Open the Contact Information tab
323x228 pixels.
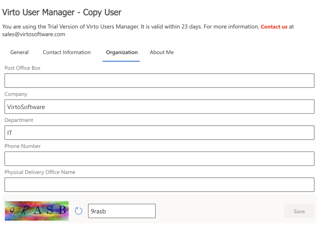tap(67, 52)
